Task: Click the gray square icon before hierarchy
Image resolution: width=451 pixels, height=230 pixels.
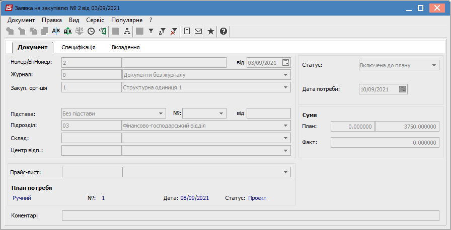Action: 115,31
